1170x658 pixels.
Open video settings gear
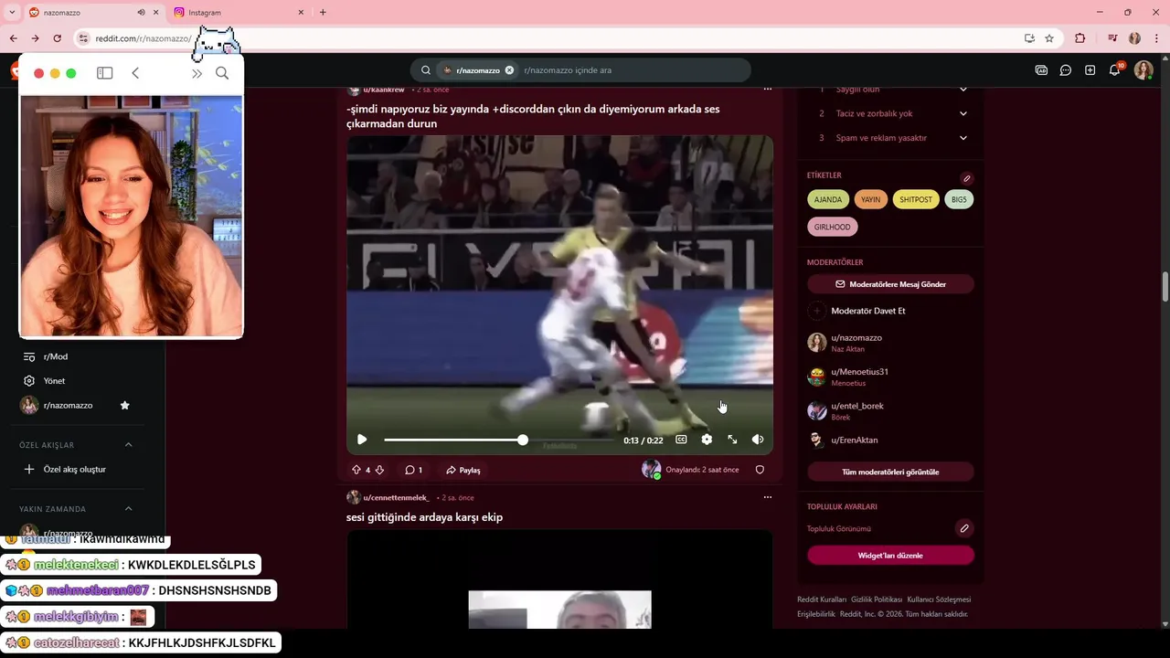[707, 440]
